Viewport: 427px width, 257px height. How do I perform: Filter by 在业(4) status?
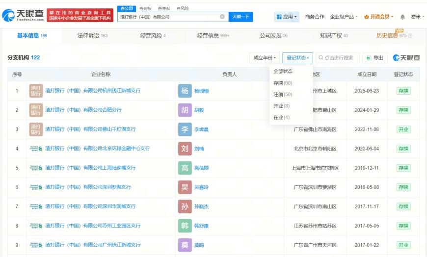click(x=281, y=117)
